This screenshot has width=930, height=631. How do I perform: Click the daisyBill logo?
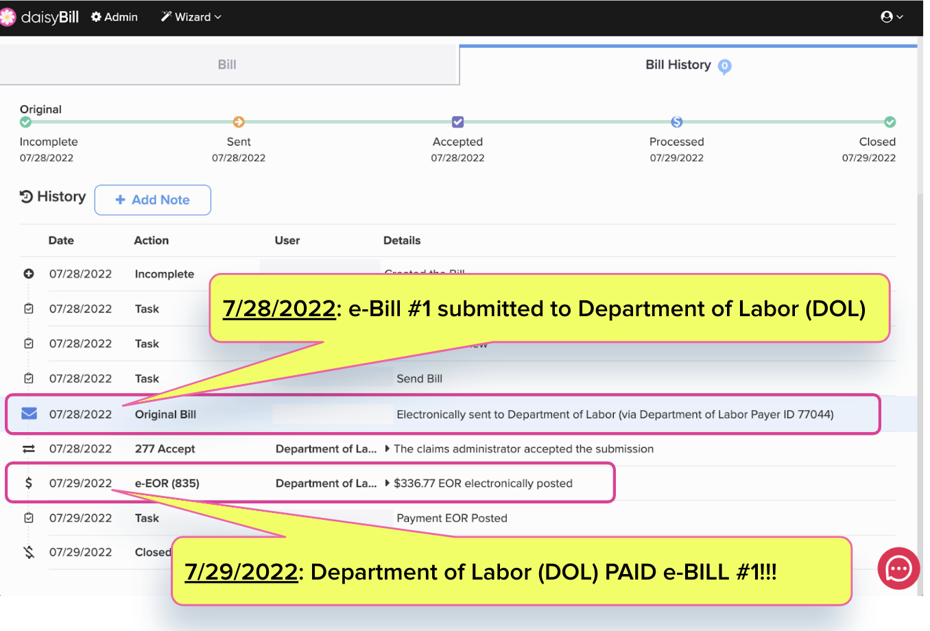point(41,17)
